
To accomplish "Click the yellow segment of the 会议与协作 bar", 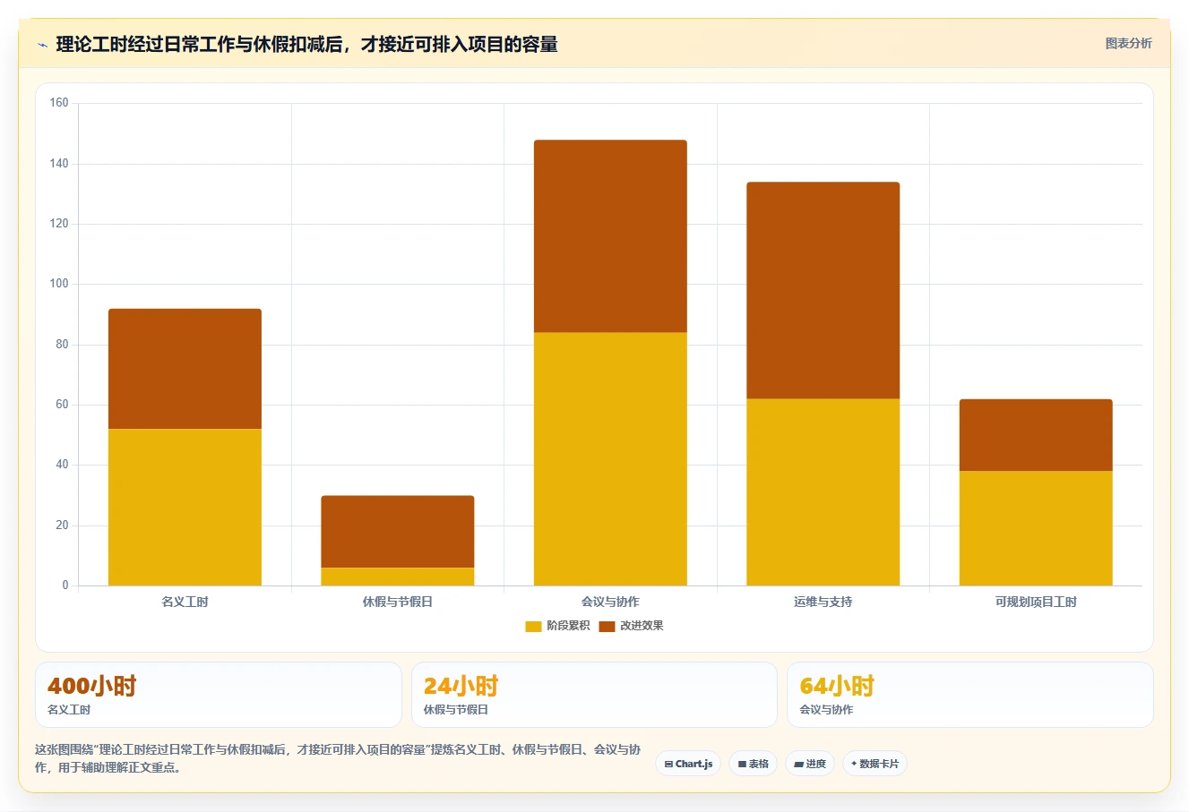I will pos(610,459).
